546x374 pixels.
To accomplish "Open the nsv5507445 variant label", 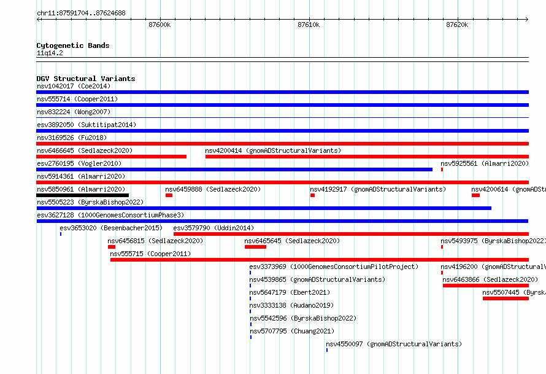I will coord(514,292).
